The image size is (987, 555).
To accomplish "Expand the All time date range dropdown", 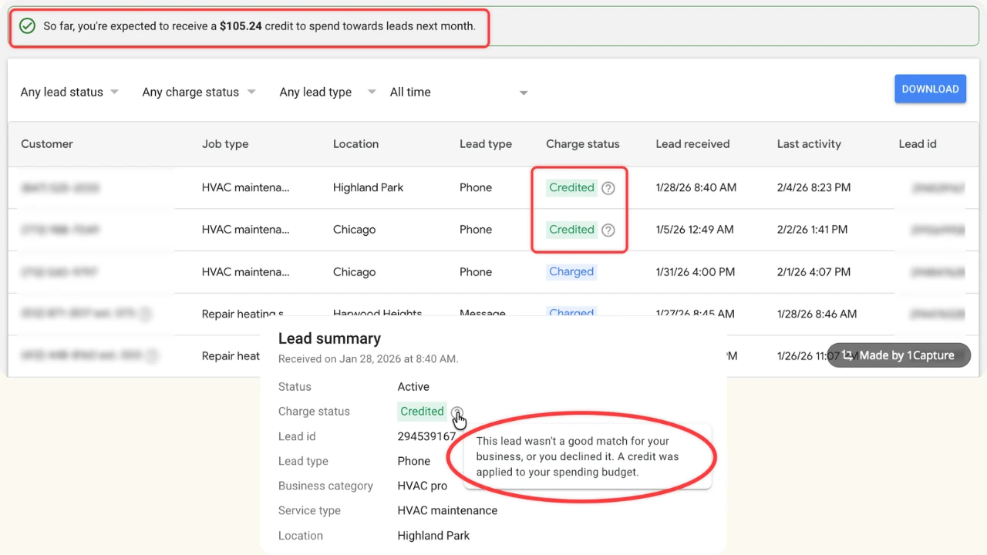I will click(458, 92).
